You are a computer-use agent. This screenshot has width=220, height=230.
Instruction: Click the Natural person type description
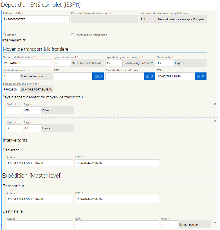[188, 225]
